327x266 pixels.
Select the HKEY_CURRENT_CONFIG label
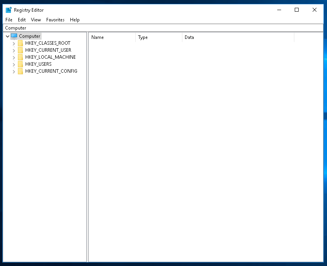pyautogui.click(x=51, y=71)
